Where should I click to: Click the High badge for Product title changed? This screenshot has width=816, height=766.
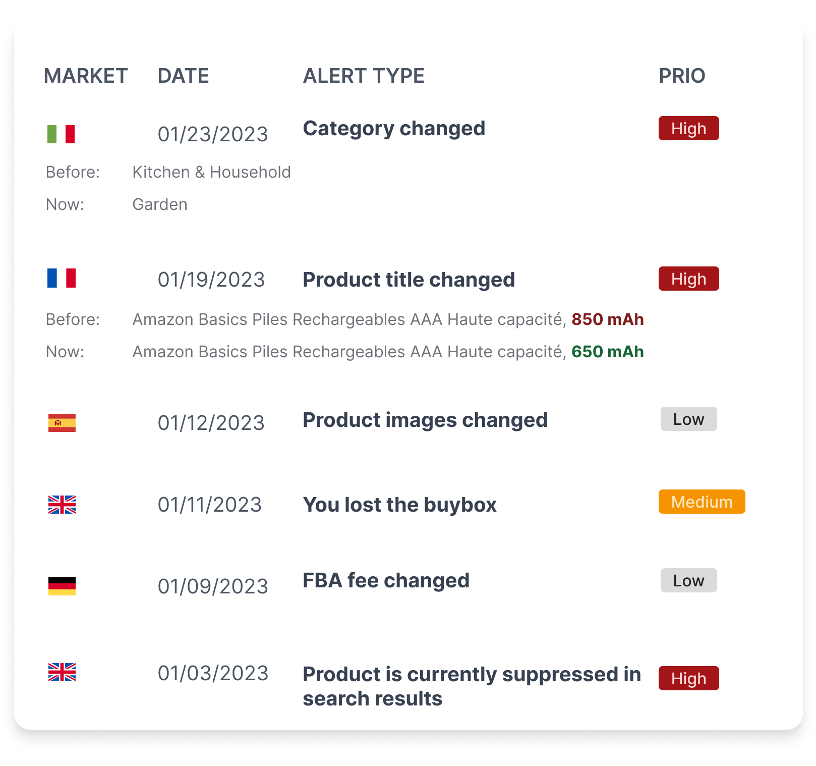688,279
